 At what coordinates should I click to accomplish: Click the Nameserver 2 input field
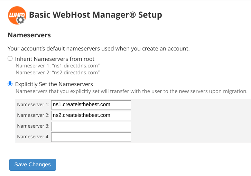pos(91,115)
